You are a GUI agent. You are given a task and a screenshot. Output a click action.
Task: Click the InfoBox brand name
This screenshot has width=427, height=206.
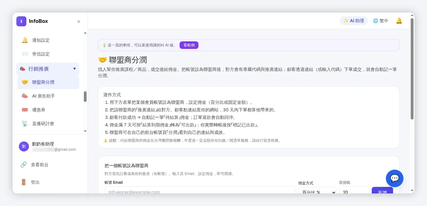(x=38, y=21)
